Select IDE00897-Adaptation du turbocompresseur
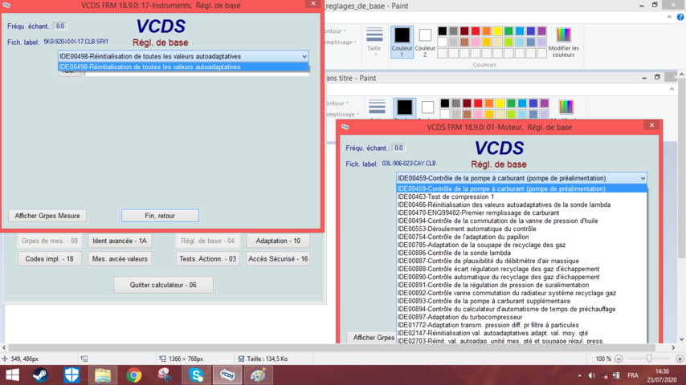The height and width of the screenshot is (385, 686). (x=521, y=318)
